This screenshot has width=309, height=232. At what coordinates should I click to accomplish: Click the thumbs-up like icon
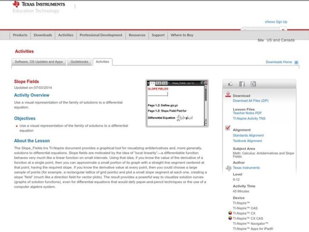[x=231, y=84]
